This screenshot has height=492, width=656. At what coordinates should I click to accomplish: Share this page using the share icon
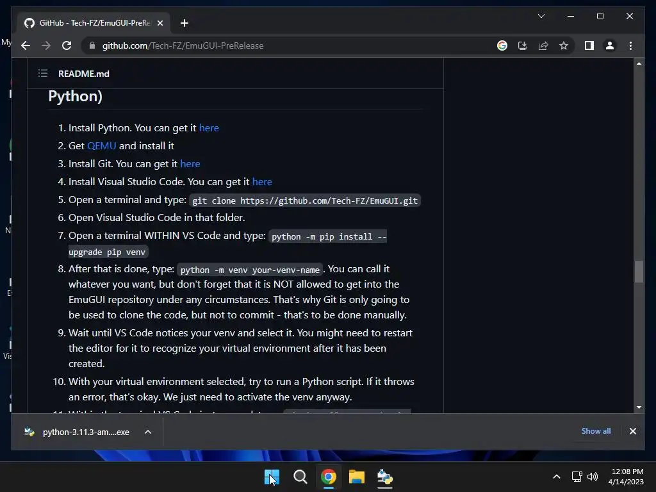(x=543, y=45)
